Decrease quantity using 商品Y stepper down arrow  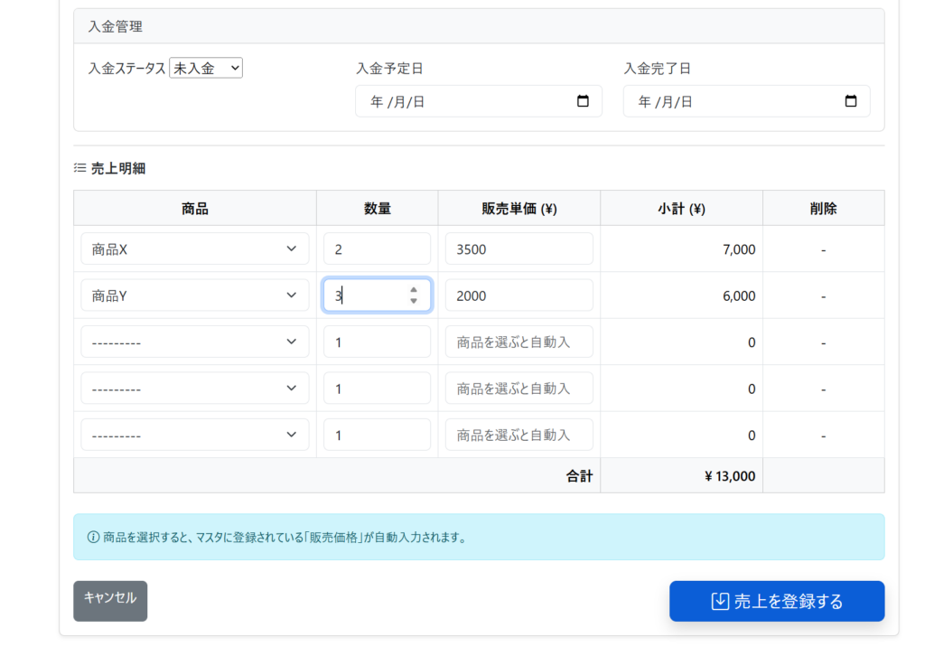click(414, 301)
